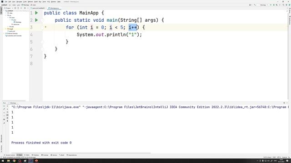Viewport: 291px width, 163px height.
Task: Collapse all nodes in Project panel
Action: click(x=21, y=8)
